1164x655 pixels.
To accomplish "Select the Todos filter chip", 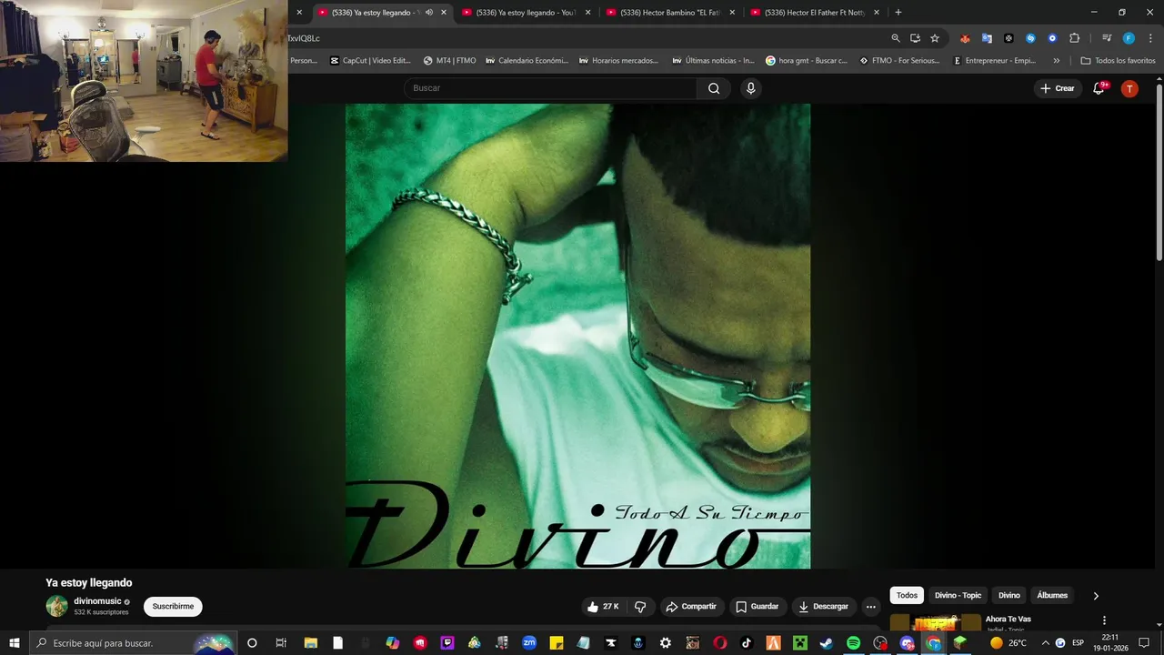I will coord(907,595).
